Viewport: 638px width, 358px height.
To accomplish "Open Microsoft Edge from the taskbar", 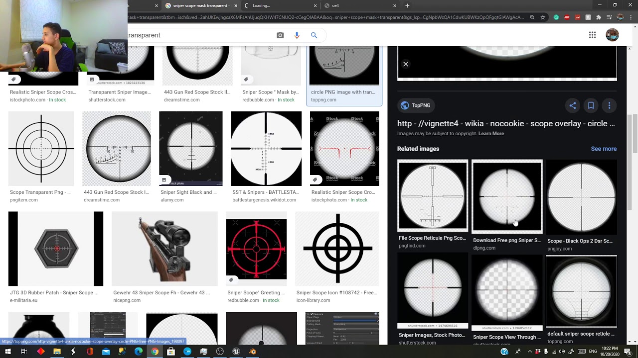I will coord(139,352).
